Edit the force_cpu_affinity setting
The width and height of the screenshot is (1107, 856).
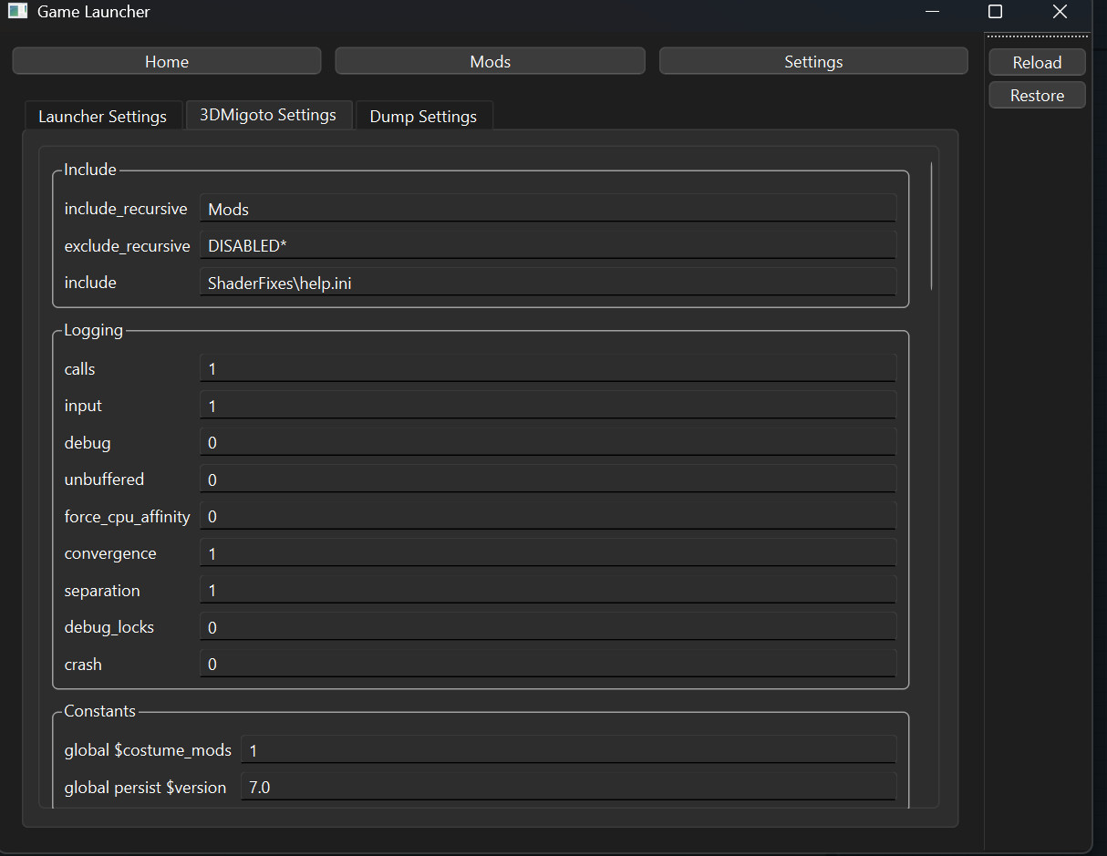(x=547, y=516)
